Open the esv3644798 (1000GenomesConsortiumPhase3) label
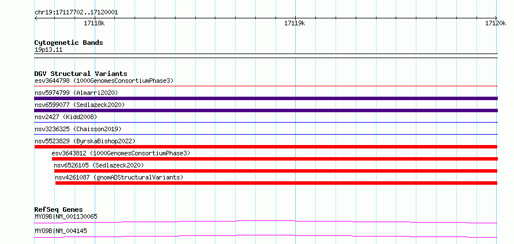Viewport: 514px width, 244px height. click(104, 81)
